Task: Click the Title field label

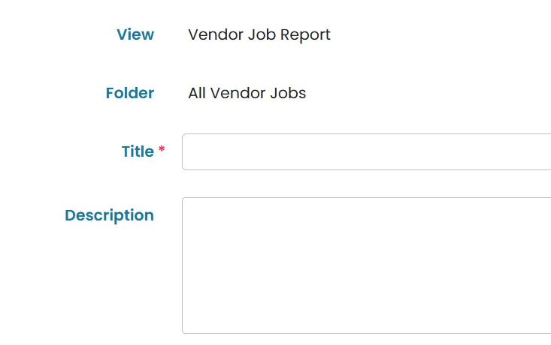Action: [138, 151]
